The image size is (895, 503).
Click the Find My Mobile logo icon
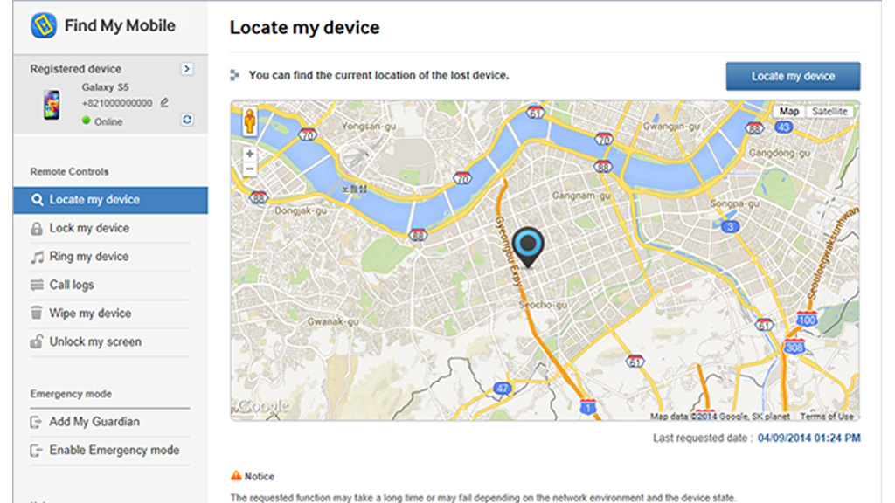click(44, 26)
